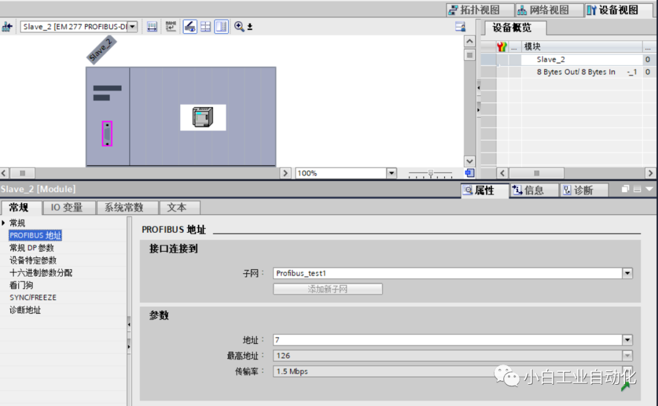Select the magenta PROFIBUS port on the module

107,134
